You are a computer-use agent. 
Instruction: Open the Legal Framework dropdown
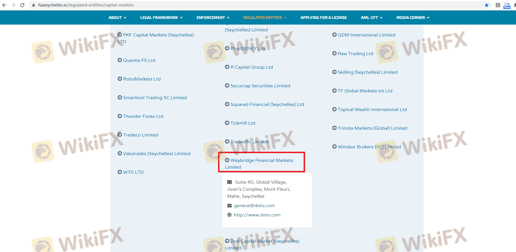161,18
